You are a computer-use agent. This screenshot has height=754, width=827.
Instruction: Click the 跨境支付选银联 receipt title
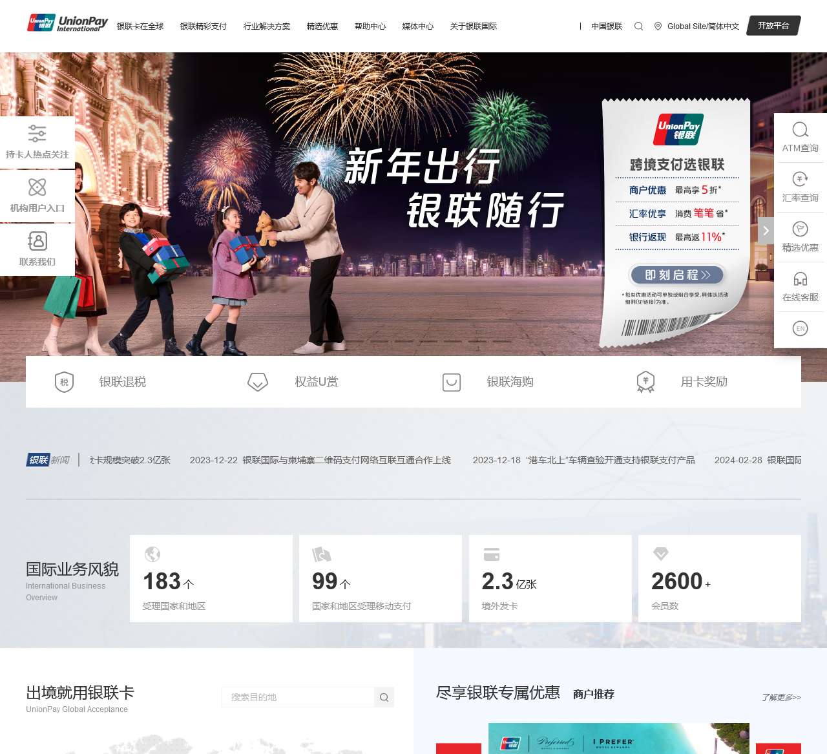click(x=677, y=165)
